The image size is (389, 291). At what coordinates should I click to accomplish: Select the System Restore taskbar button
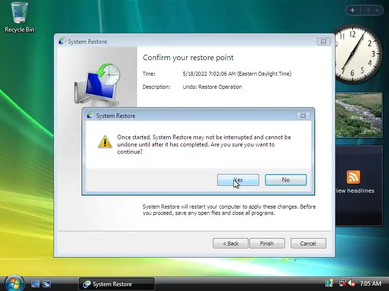pyautogui.click(x=117, y=284)
